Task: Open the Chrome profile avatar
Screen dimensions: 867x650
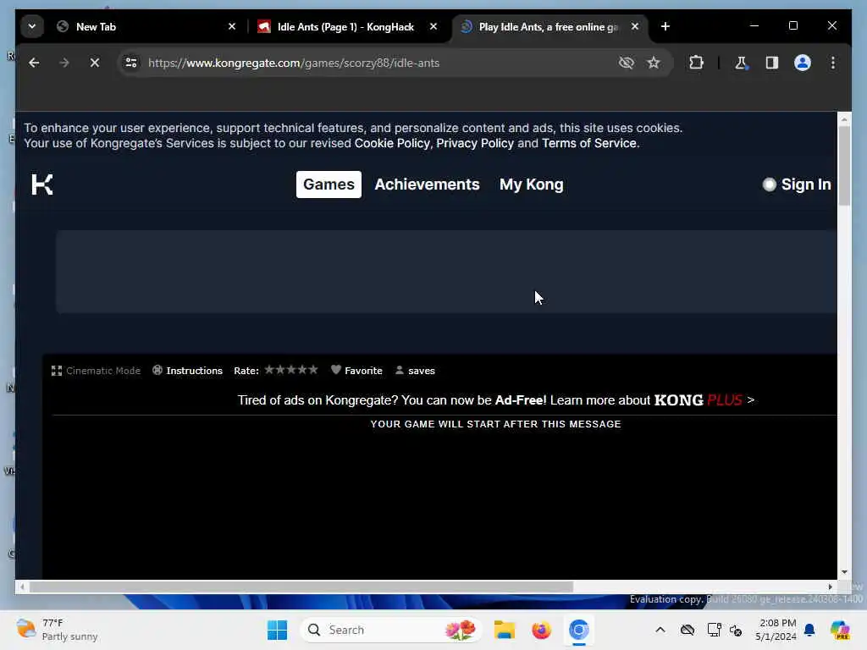Action: coord(803,63)
